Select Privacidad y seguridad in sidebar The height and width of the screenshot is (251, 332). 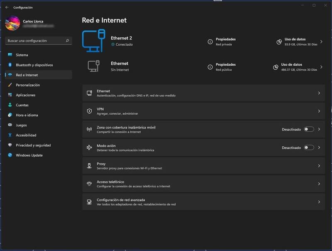tap(33, 145)
